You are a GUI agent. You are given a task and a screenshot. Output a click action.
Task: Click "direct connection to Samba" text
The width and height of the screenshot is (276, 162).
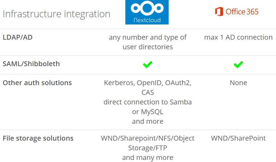148,102
